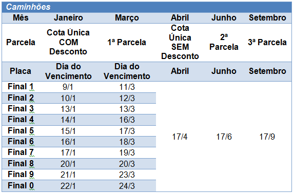Select the 3ª Parcela cell
The image size is (293, 193).
pyautogui.click(x=267, y=42)
